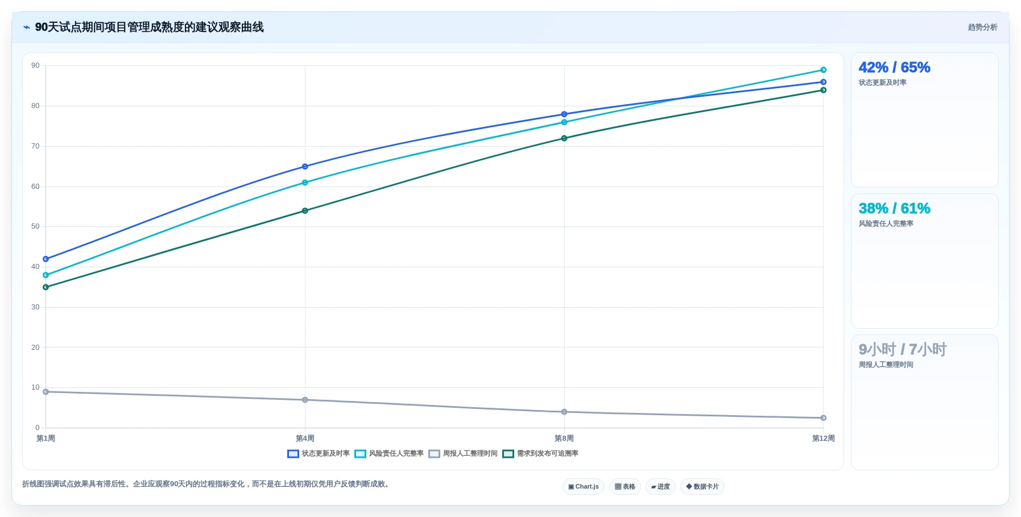The width and height of the screenshot is (1021, 517).
Task: Toggle the 需求到发布可追溯率 legend series
Action: pos(540,454)
